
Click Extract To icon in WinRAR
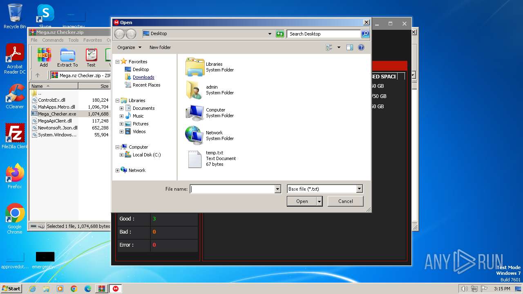click(x=67, y=58)
